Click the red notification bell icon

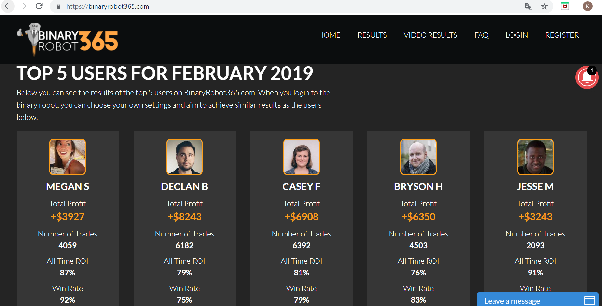point(587,77)
